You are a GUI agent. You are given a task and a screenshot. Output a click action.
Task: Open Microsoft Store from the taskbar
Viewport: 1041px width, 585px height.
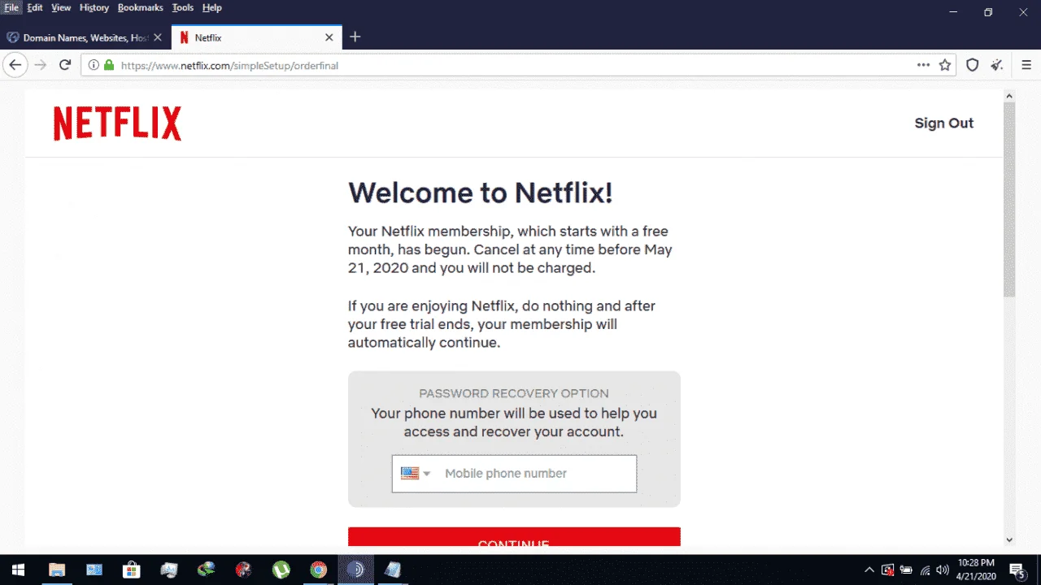[x=130, y=570]
